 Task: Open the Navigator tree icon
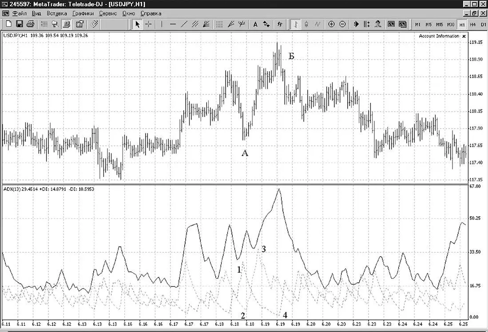click(x=55, y=24)
